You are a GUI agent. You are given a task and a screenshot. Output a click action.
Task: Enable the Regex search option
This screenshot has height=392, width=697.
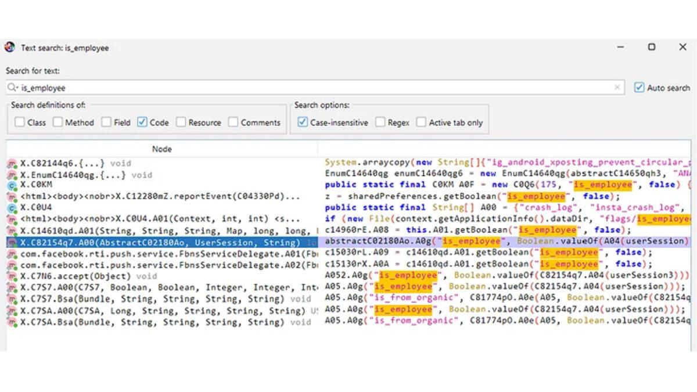pyautogui.click(x=380, y=123)
